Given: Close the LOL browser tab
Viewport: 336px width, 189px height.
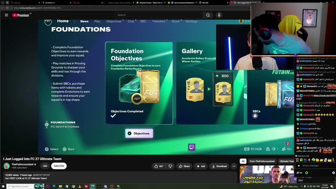Looking at the screenshot, I should click(x=102, y=3).
